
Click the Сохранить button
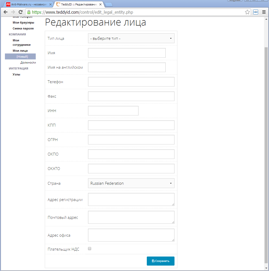click(161, 261)
